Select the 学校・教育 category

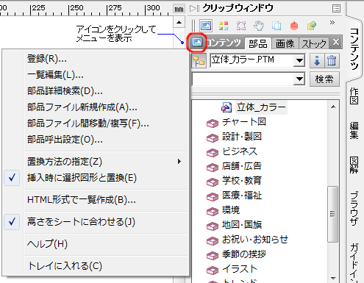[242, 181]
